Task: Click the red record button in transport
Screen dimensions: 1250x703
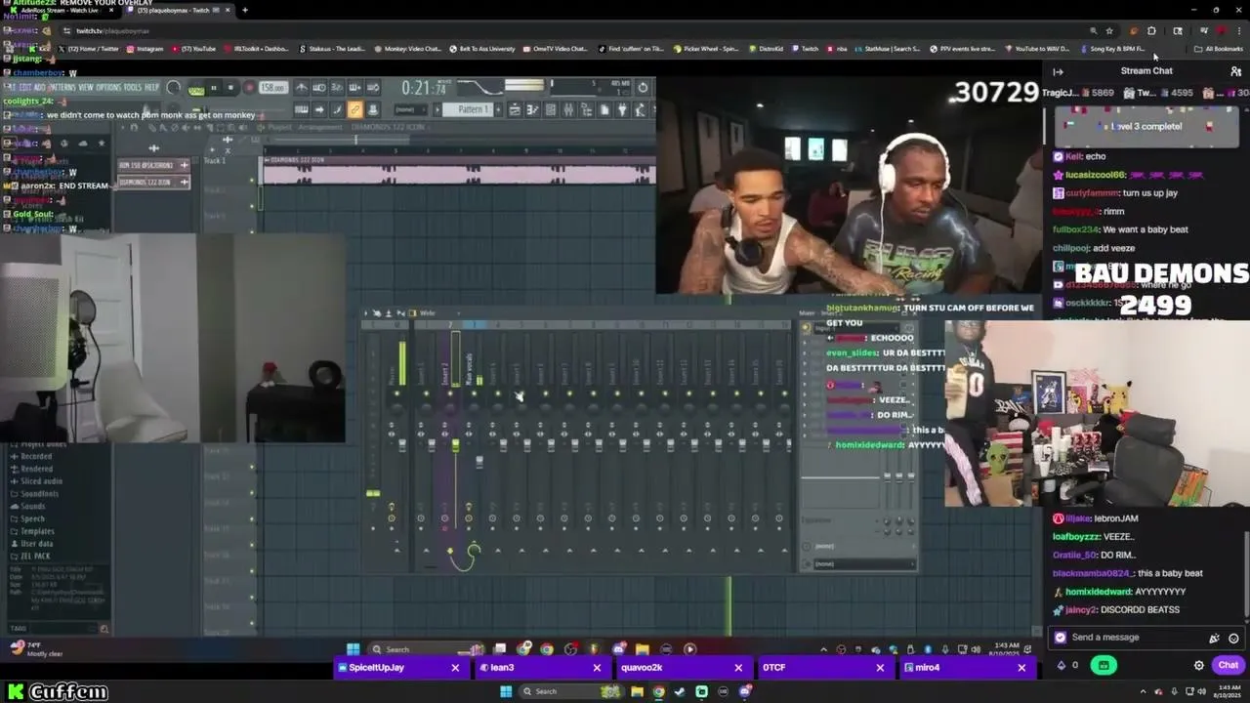Action: 249,88
